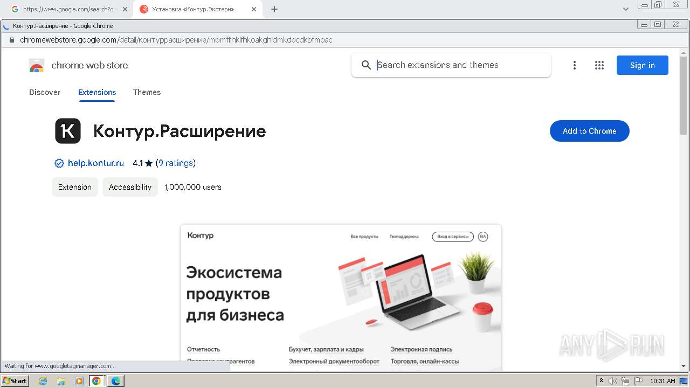This screenshot has height=388, width=690.
Task: Launch Internet Explorer from taskbar
Action: coord(43,381)
